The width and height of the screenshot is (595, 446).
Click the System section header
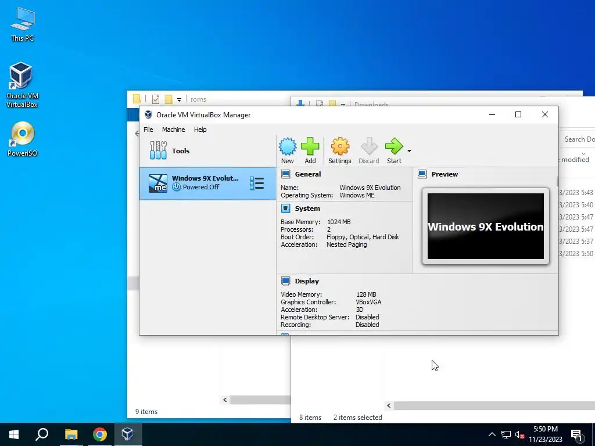[307, 208]
